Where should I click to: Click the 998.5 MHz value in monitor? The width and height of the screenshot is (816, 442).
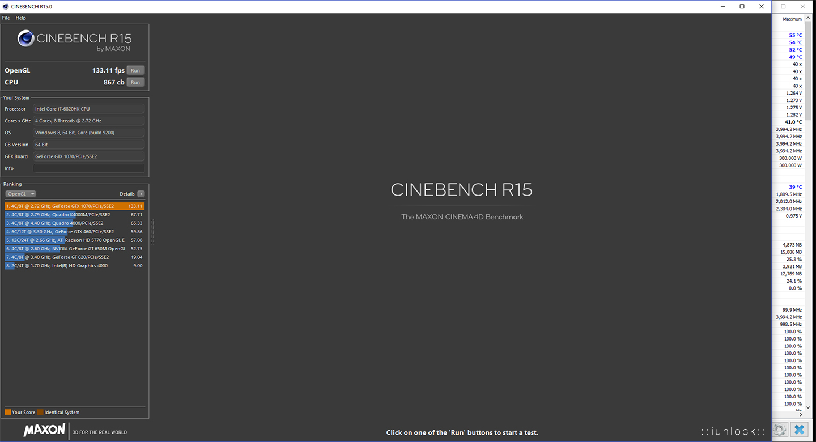pyautogui.click(x=791, y=324)
